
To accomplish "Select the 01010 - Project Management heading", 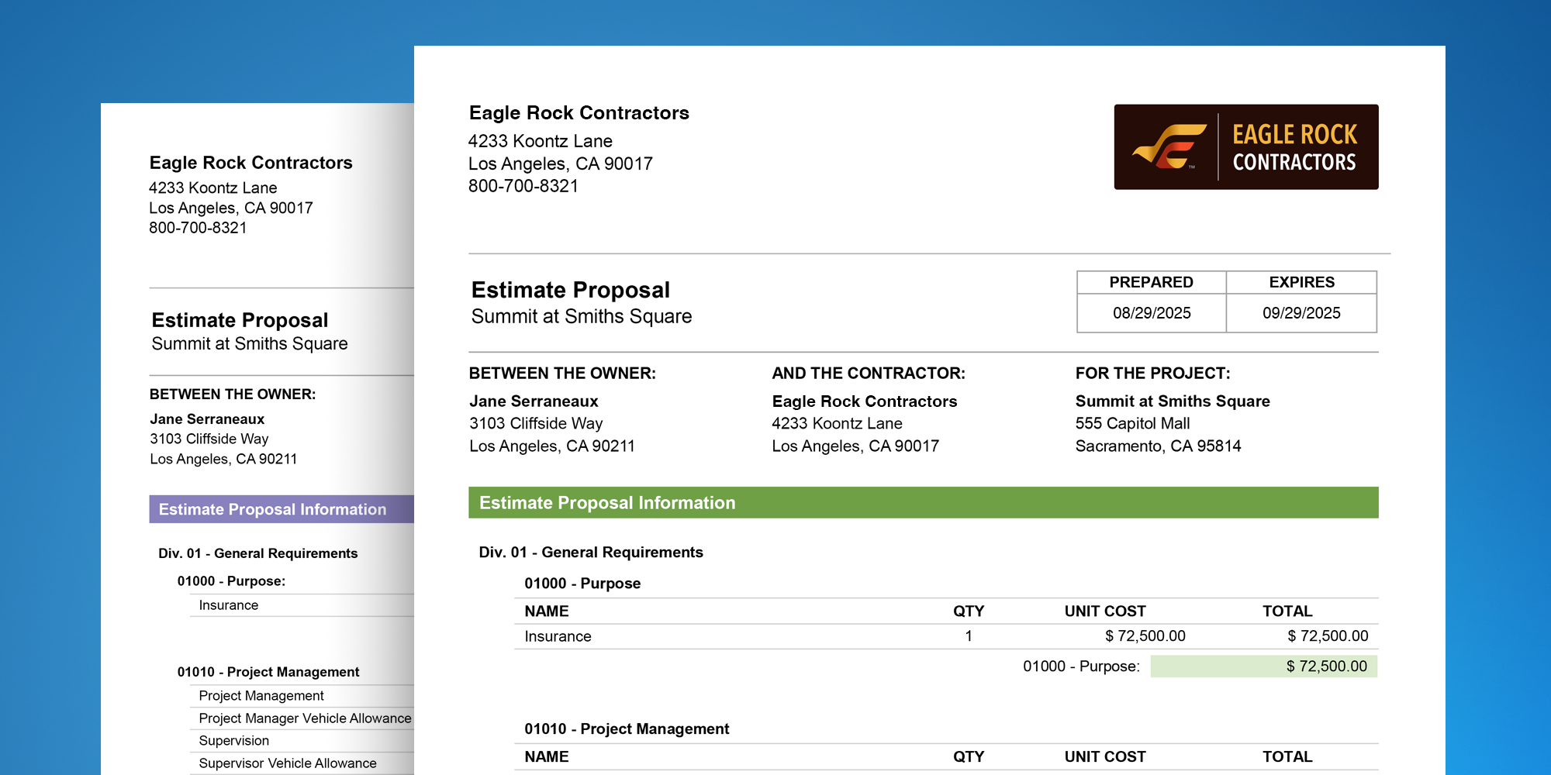I will pos(627,729).
